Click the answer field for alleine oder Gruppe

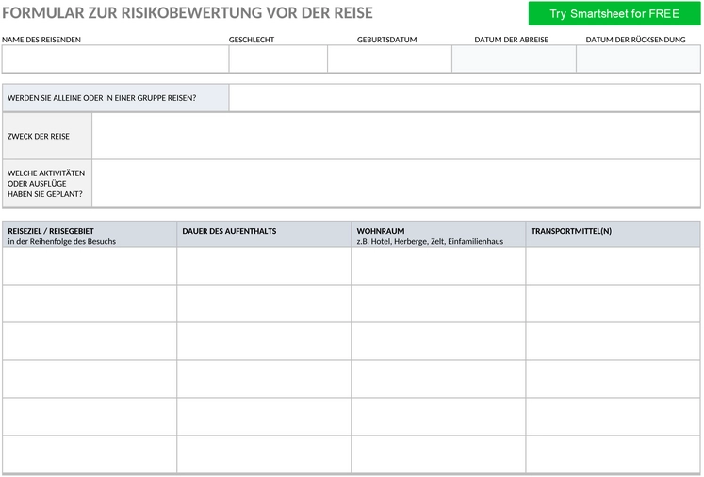465,98
